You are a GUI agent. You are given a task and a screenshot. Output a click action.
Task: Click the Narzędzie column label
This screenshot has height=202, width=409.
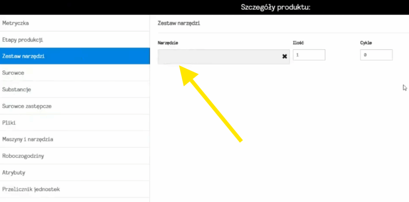tap(168, 43)
